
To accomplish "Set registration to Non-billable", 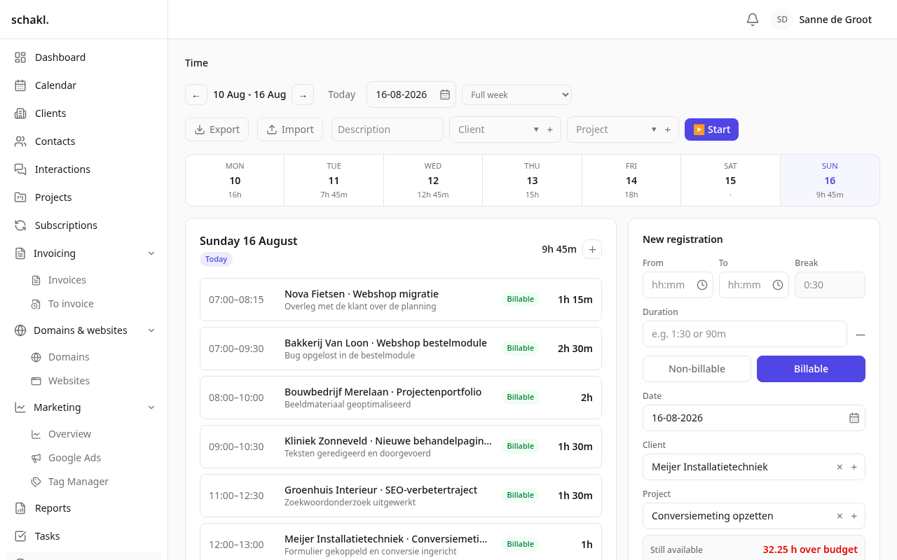I will (x=697, y=369).
